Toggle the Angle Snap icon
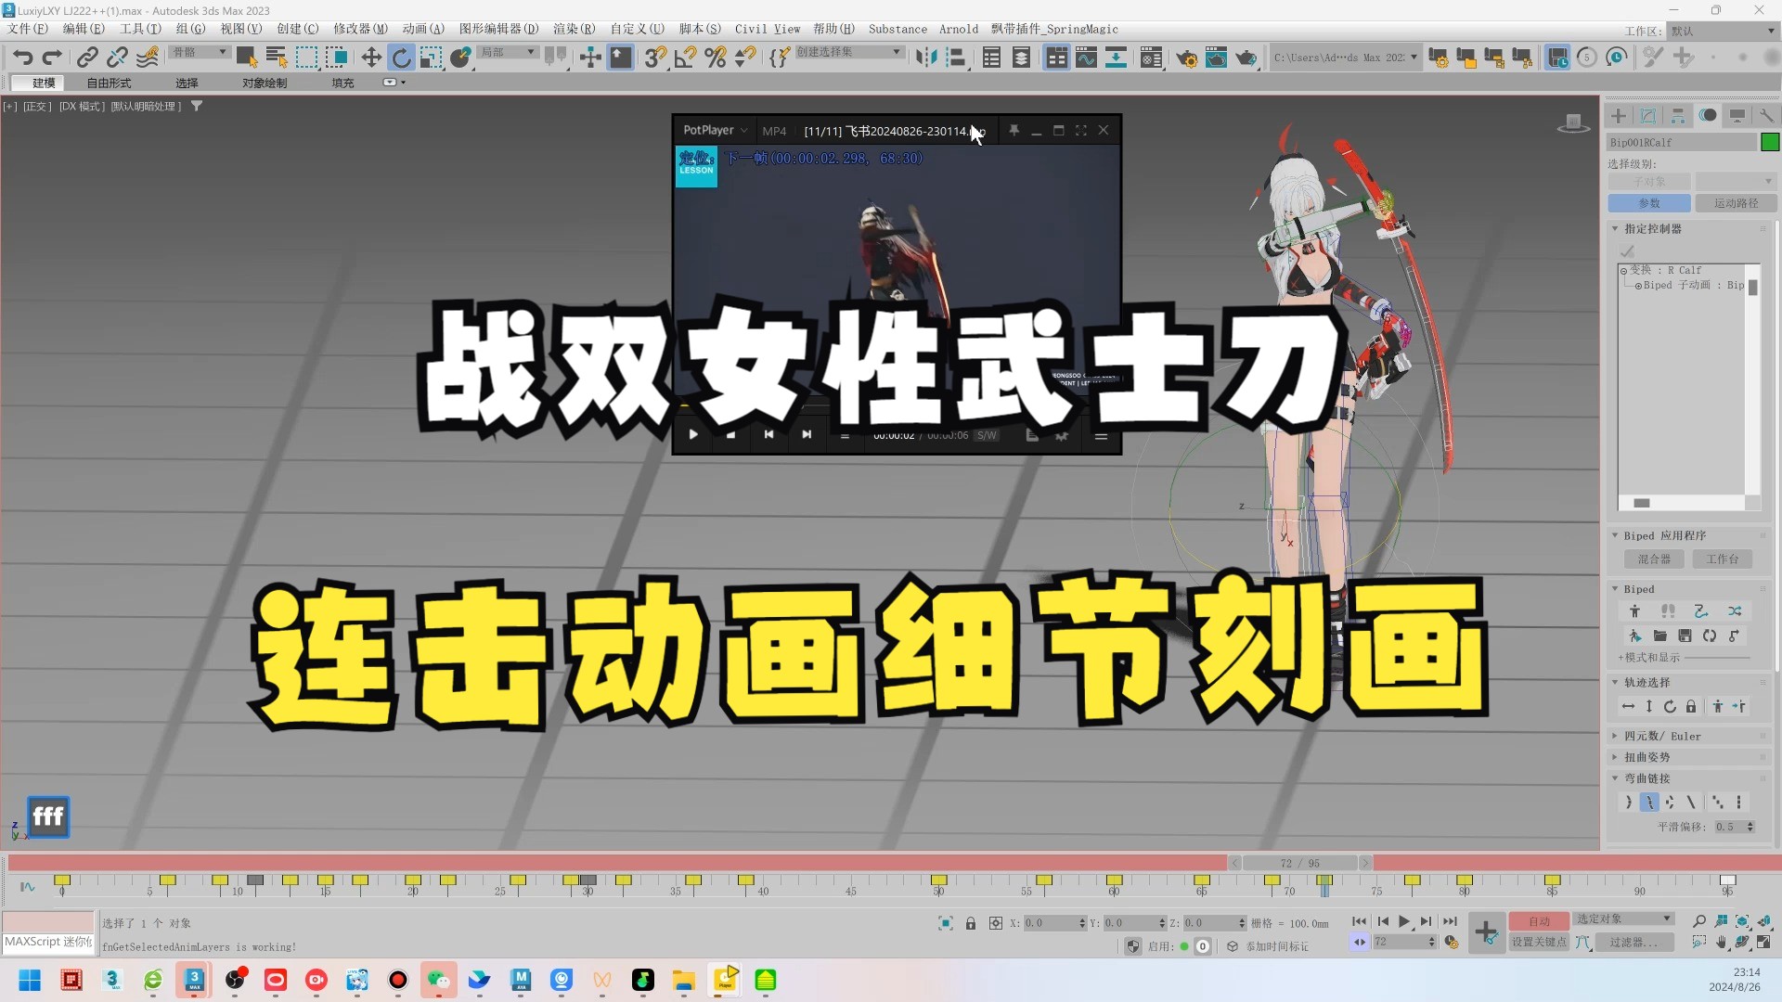The height and width of the screenshot is (1002, 1782). point(685,58)
